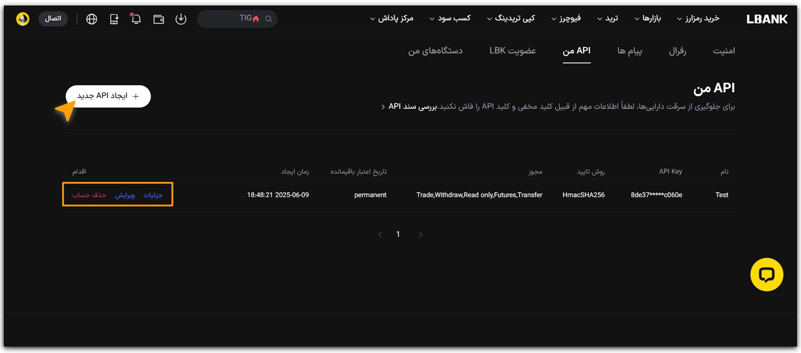Expand the خرید رمزارز dropdown menu

[x=698, y=19]
